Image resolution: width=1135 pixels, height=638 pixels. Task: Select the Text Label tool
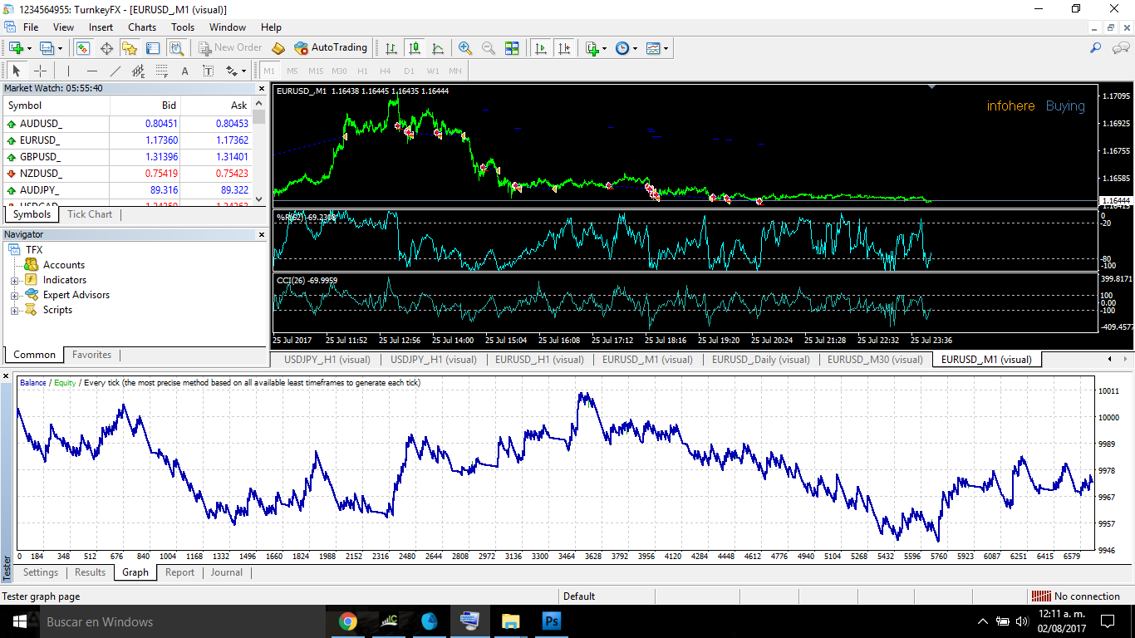[208, 71]
